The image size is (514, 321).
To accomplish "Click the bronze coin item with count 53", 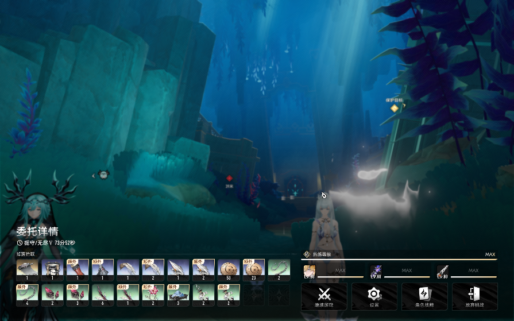I will (229, 269).
